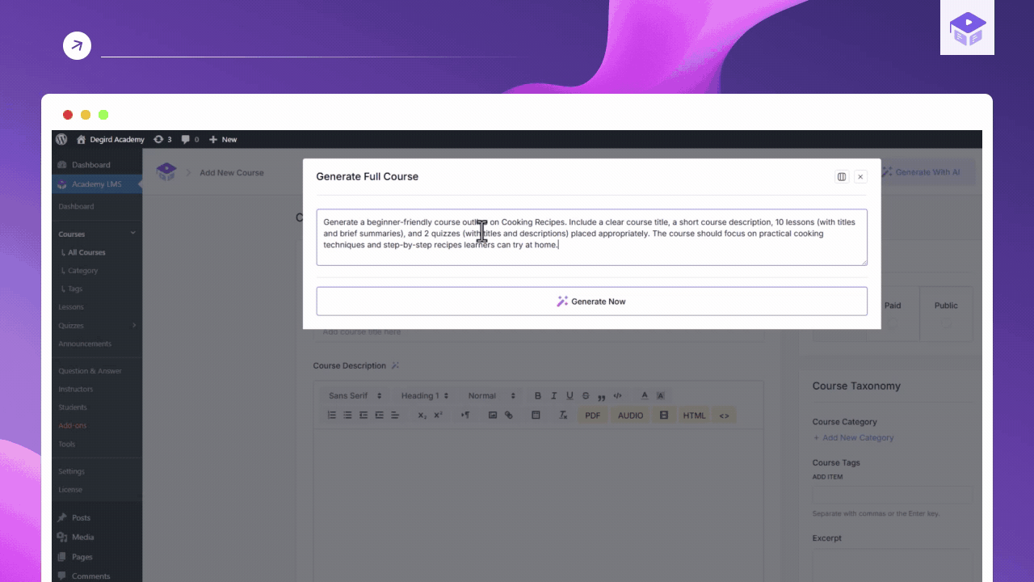Viewport: 1034px width, 582px height.
Task: Clear formatting with the Tx icon
Action: (x=562, y=415)
